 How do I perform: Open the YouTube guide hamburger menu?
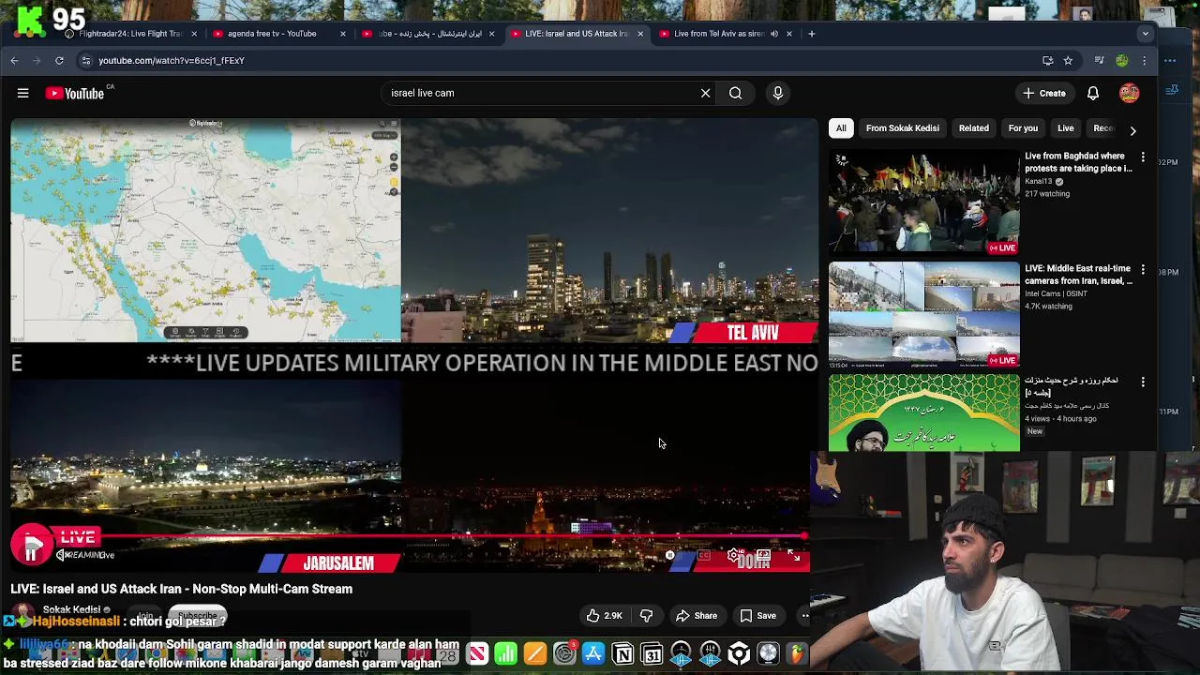22,93
